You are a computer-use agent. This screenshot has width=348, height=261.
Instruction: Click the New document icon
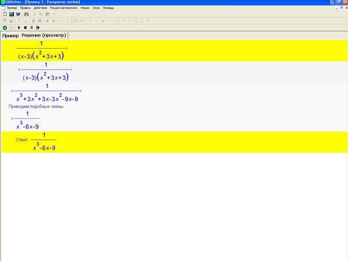point(4,14)
